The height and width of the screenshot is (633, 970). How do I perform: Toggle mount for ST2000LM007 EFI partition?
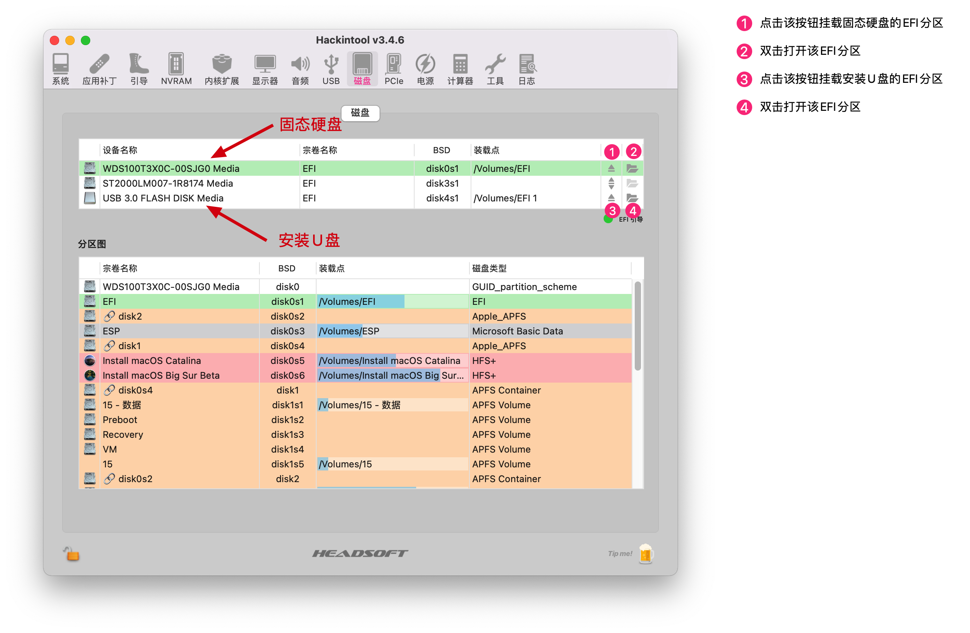click(x=611, y=183)
